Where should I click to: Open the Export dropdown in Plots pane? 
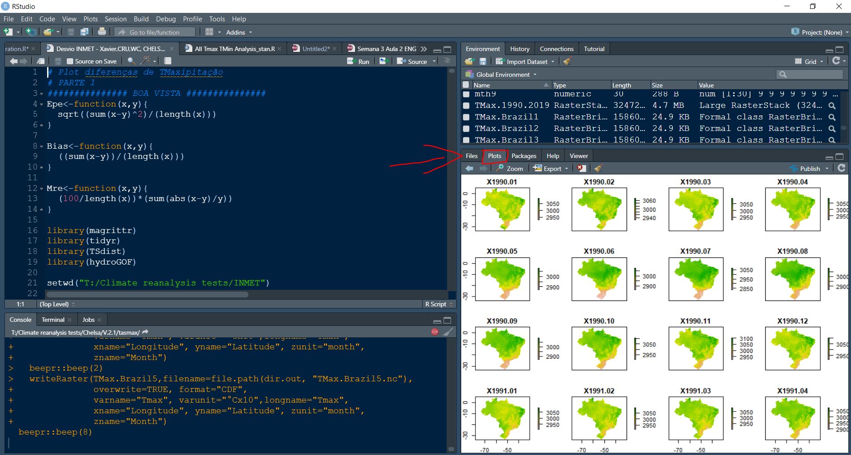pos(551,168)
